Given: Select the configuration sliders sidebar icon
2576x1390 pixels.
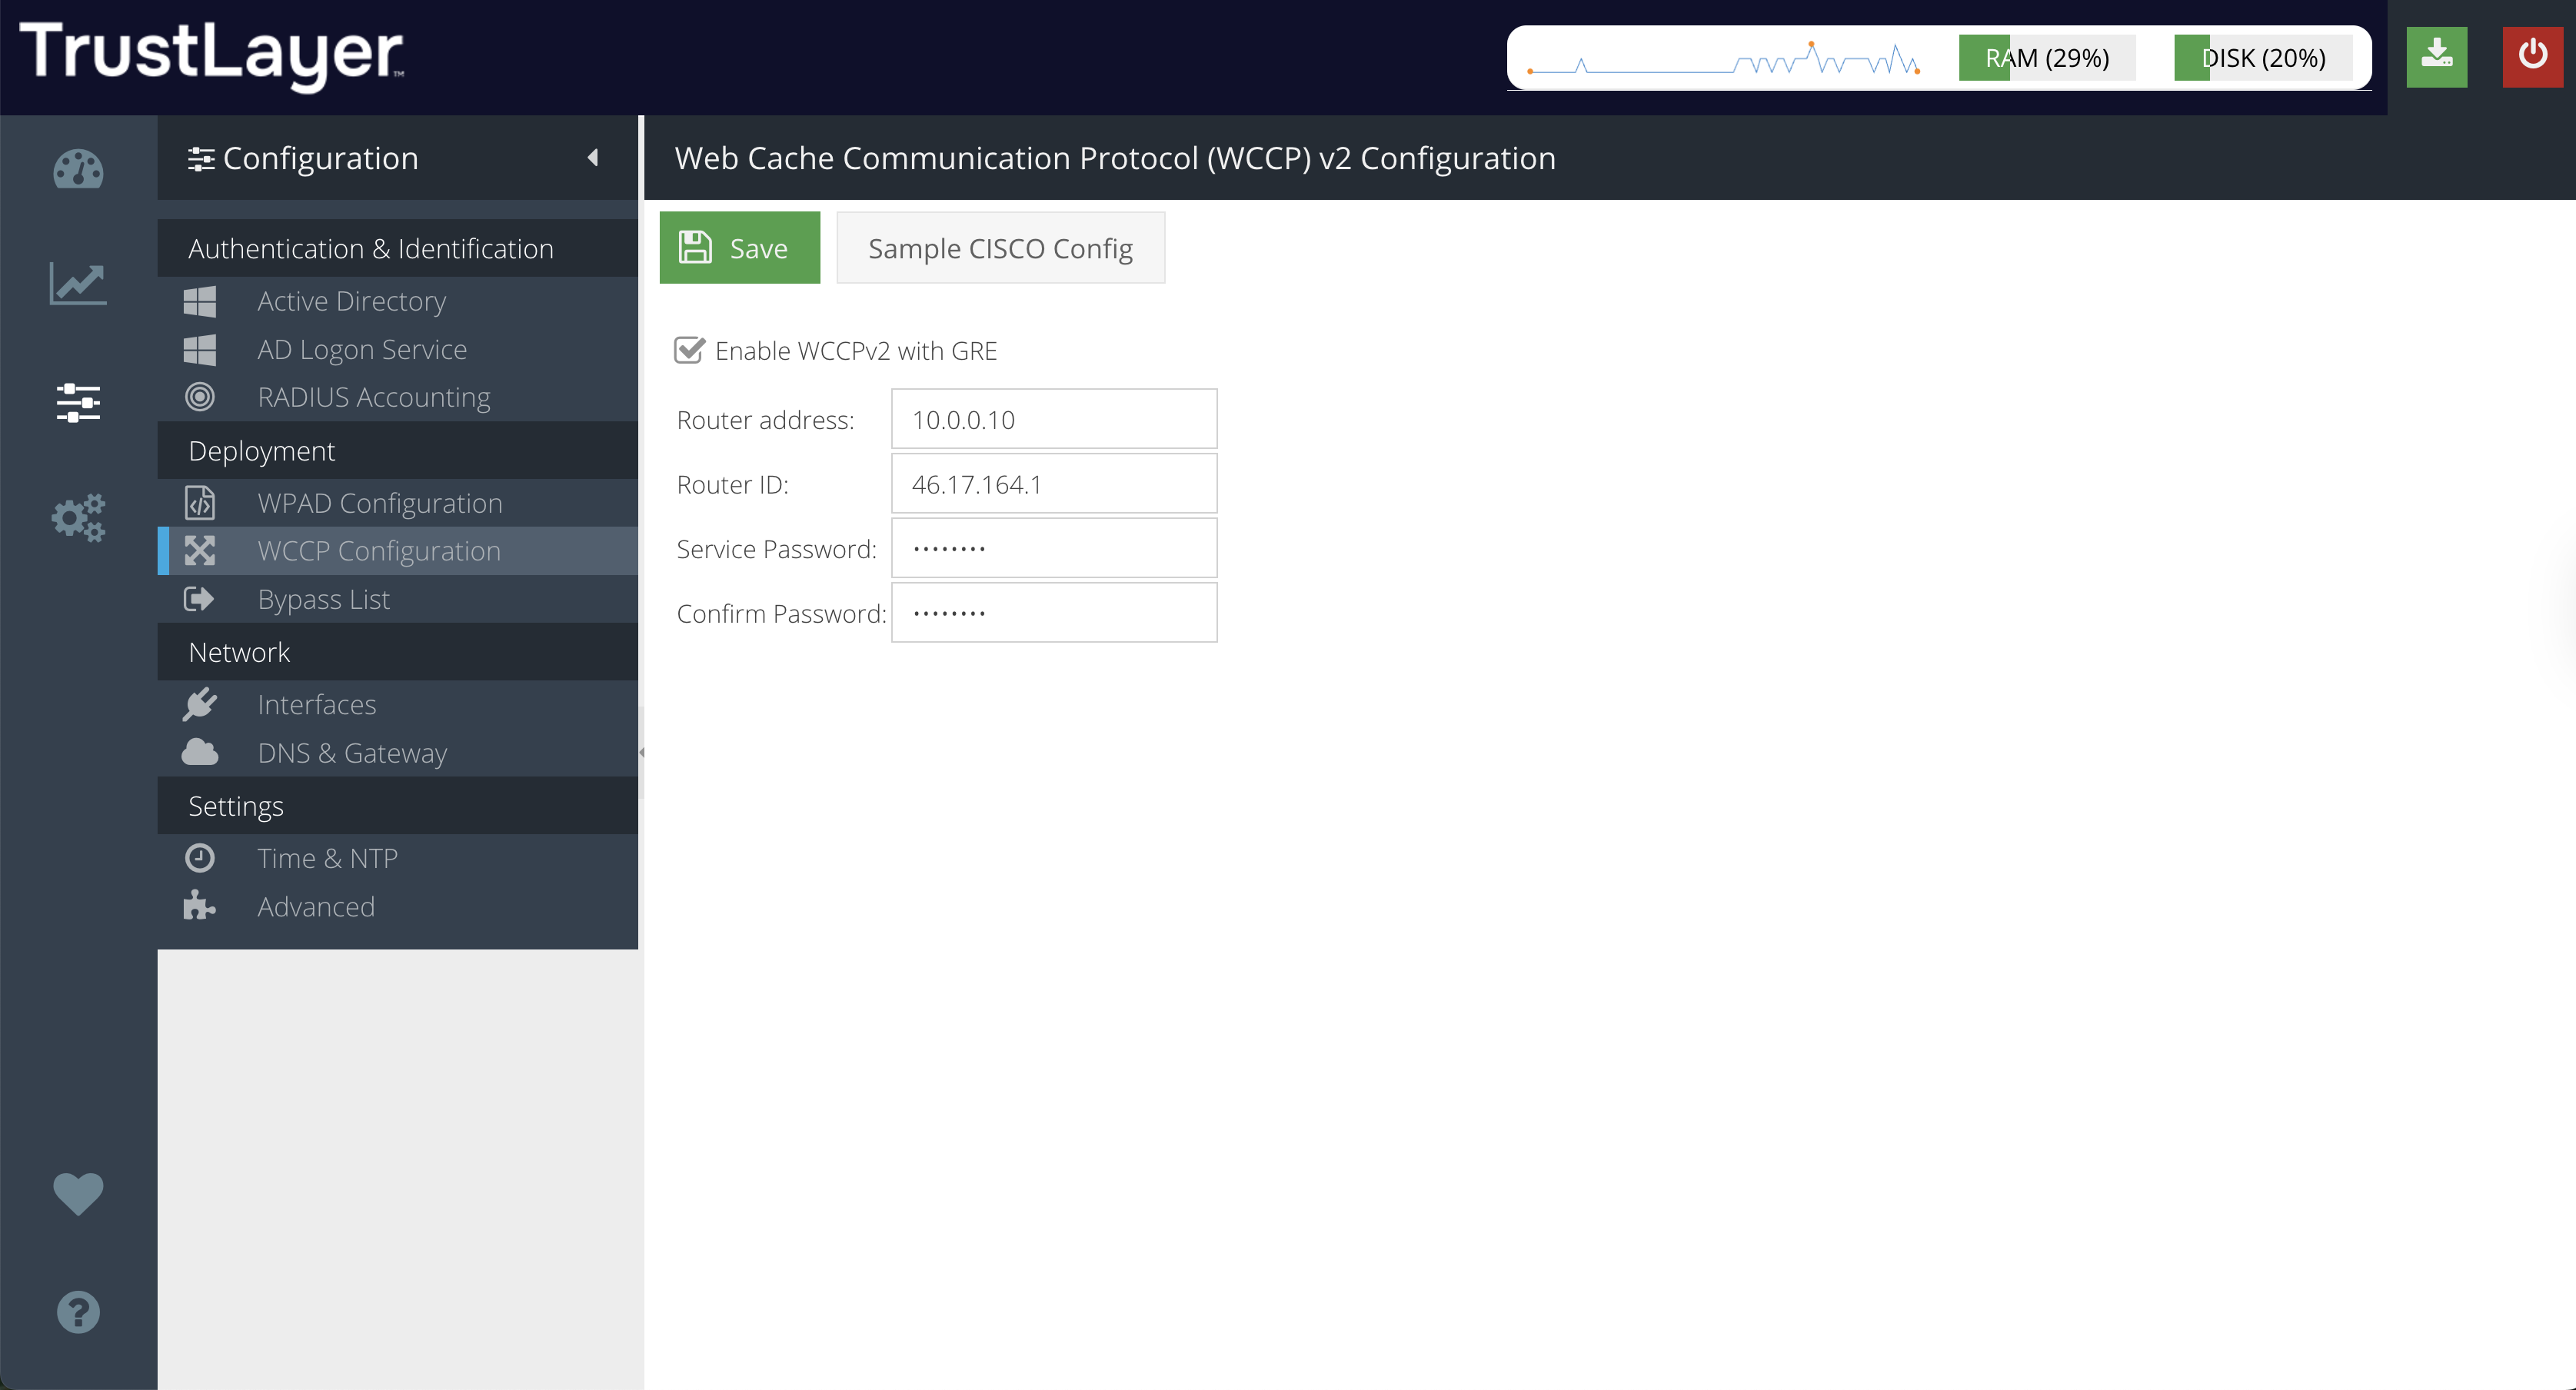Looking at the screenshot, I should 78,402.
